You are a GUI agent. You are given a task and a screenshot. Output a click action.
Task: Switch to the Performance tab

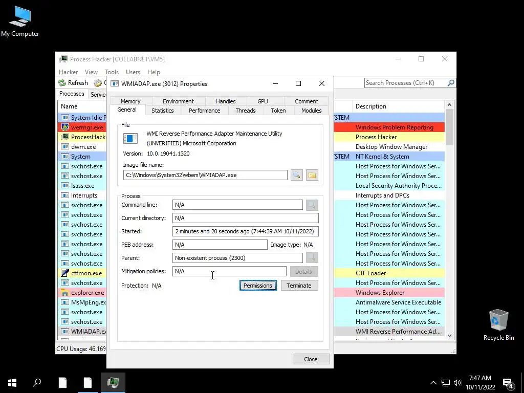[x=205, y=111]
